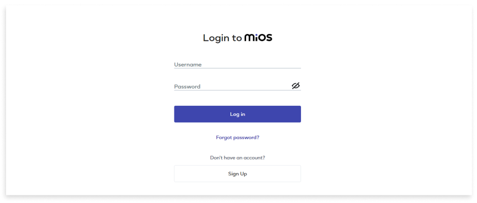Click the underline beneath the Username field
Image resolution: width=477 pixels, height=203 pixels.
pos(237,68)
